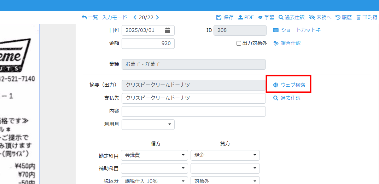Screen dimensions: 379x184
Task: Toggle the 出力対象外 checkbox
Action: coord(239,44)
